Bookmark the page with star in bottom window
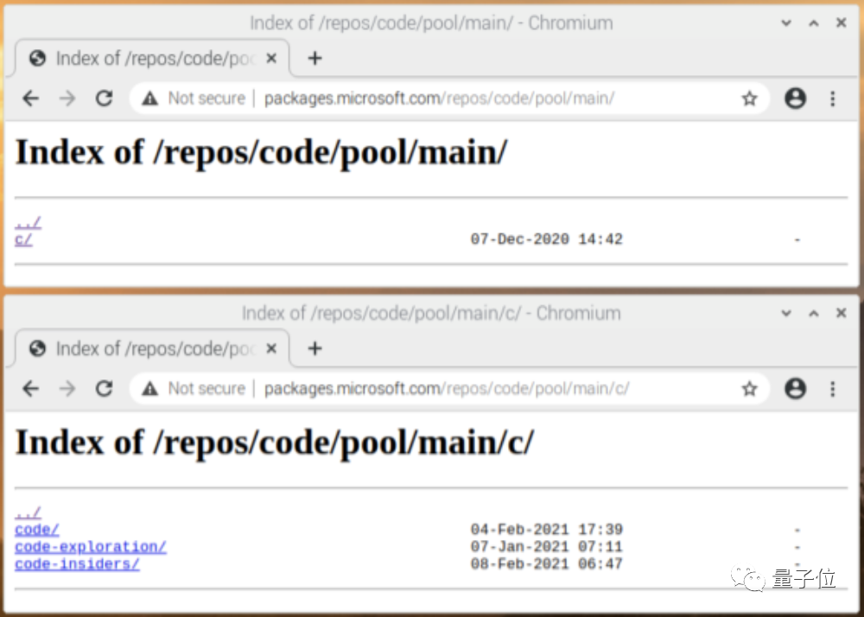This screenshot has height=617, width=864. [x=749, y=389]
